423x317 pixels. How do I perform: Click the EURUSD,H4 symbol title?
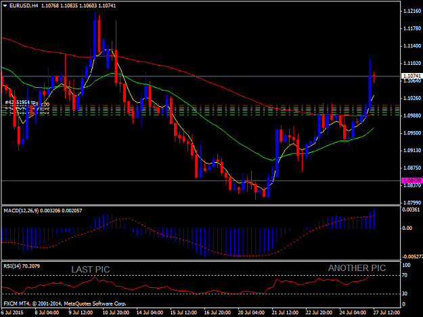click(x=24, y=5)
